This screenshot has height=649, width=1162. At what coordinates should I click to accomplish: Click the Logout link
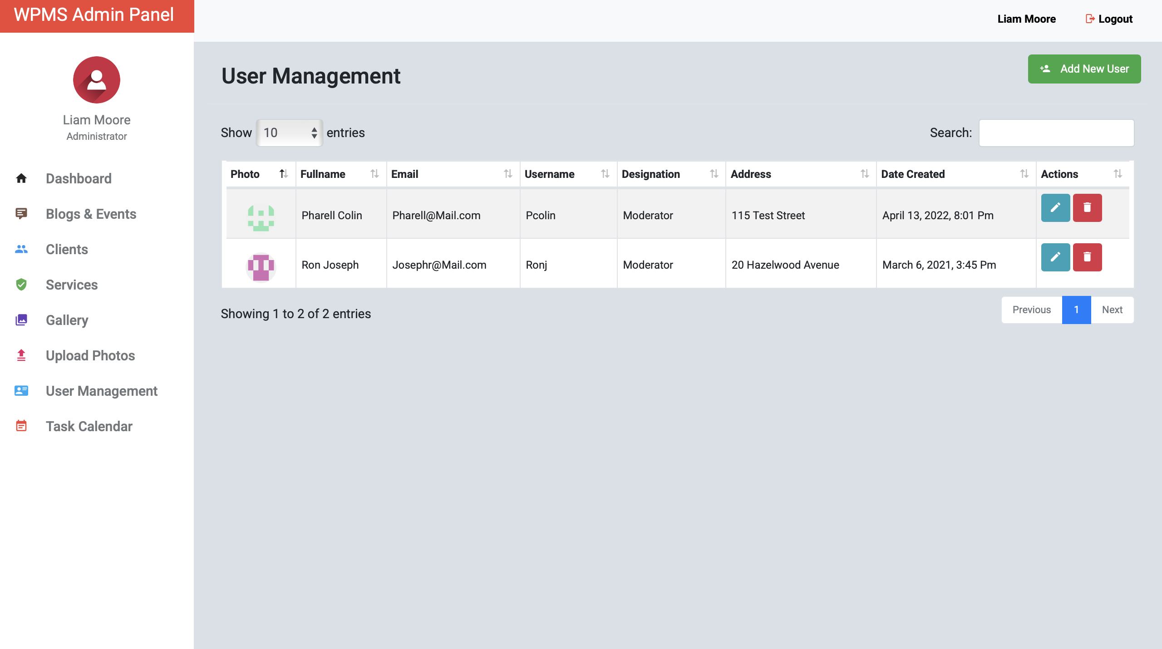point(1109,19)
